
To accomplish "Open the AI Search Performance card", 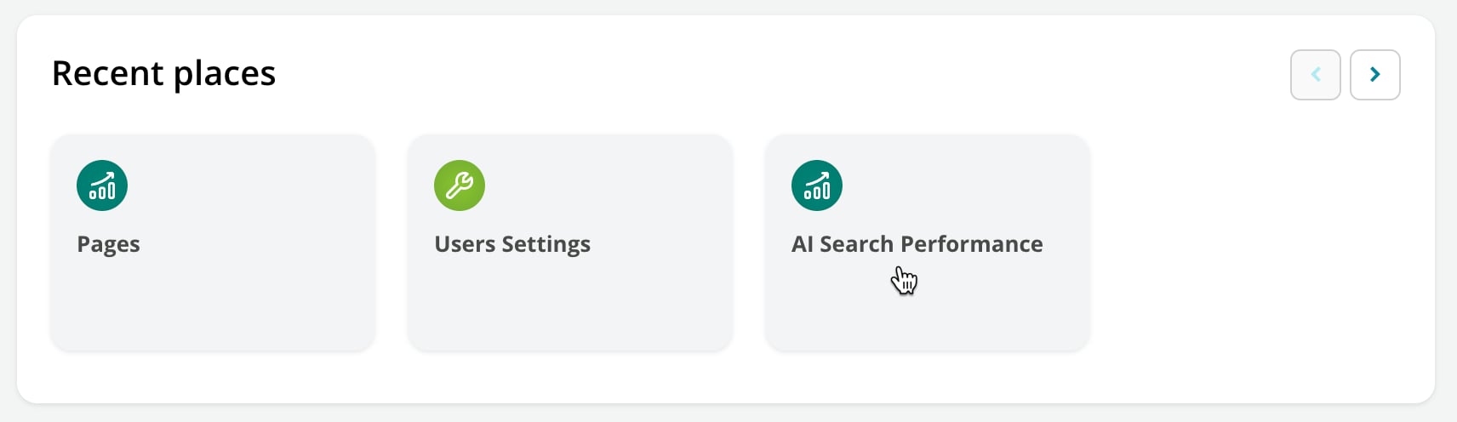I will tap(928, 242).
